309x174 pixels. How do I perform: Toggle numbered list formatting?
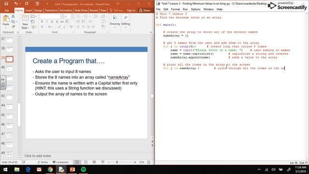pyautogui.click(x=86, y=16)
